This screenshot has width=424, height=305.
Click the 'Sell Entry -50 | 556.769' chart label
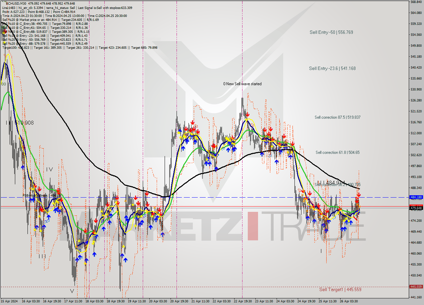click(x=331, y=32)
